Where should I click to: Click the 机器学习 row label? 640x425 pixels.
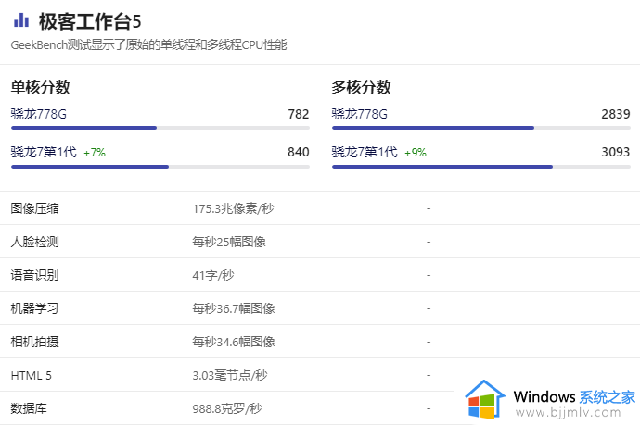click(34, 308)
